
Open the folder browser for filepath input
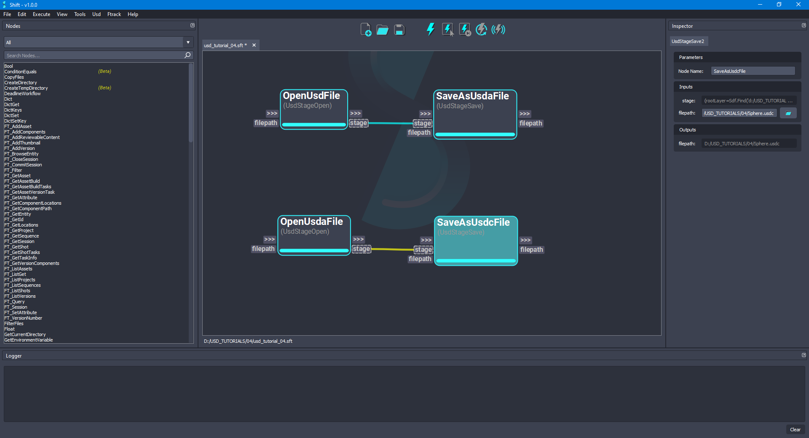point(788,113)
